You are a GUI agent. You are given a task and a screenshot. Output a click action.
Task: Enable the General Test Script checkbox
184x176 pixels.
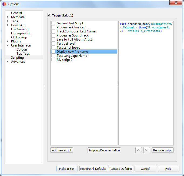click(x=53, y=23)
